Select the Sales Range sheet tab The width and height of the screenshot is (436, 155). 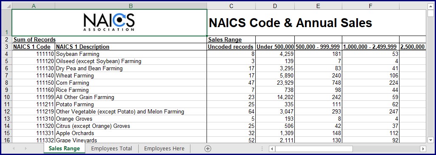[64, 149]
